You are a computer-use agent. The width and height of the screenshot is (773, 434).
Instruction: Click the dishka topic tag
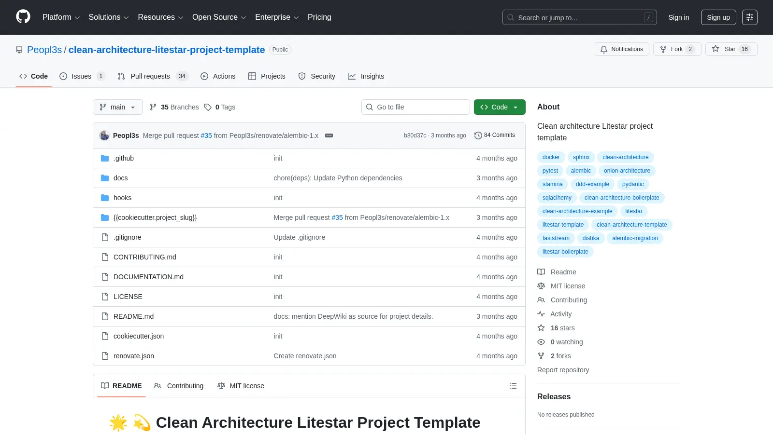590,238
